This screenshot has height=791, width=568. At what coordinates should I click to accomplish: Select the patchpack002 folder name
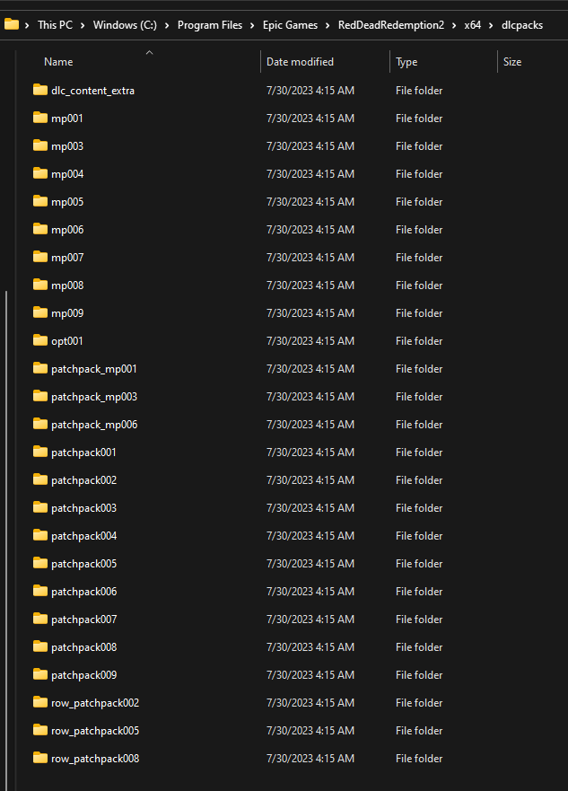point(83,480)
